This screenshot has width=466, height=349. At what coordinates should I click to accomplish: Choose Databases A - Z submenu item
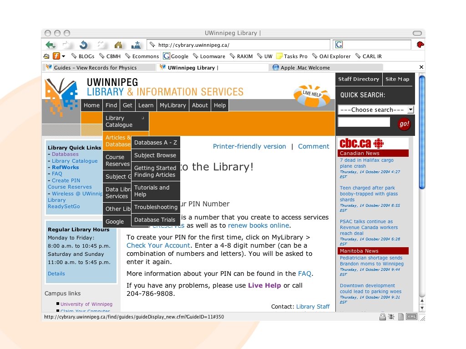pyautogui.click(x=156, y=143)
